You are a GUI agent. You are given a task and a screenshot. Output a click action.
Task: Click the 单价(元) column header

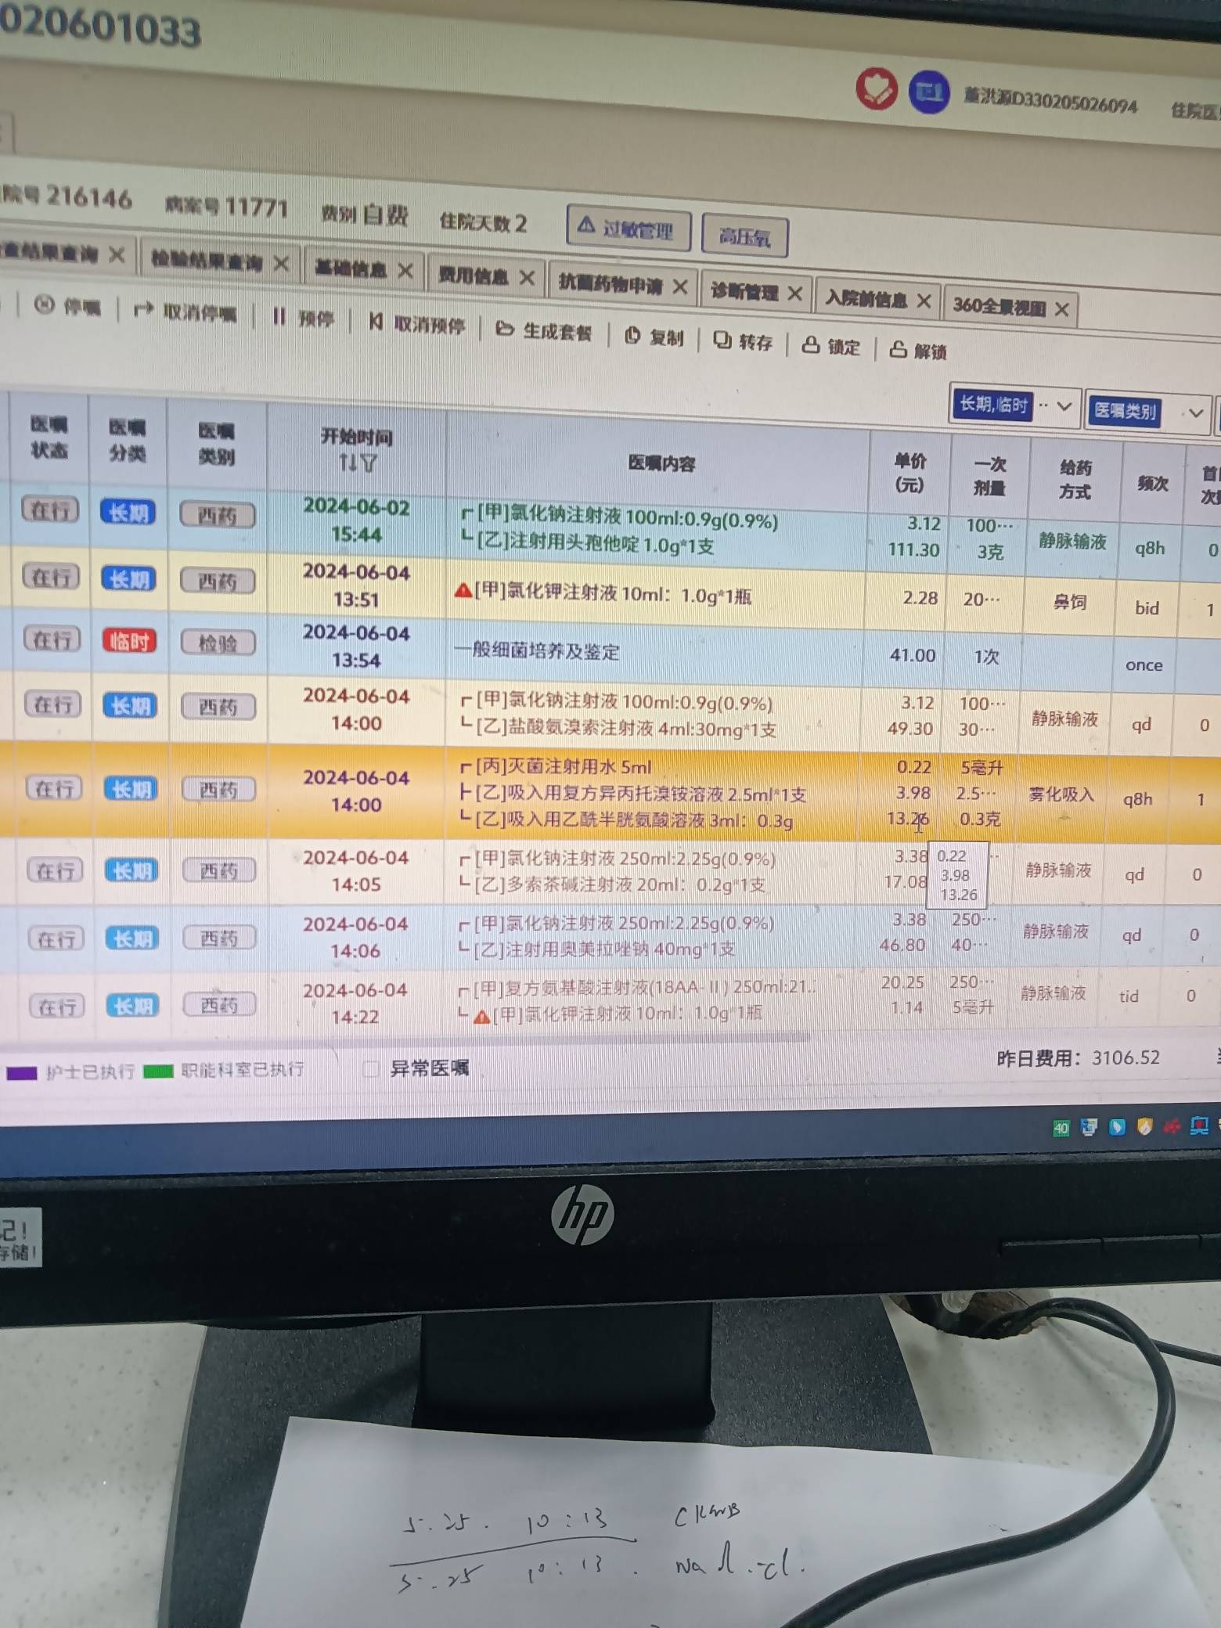tap(909, 472)
